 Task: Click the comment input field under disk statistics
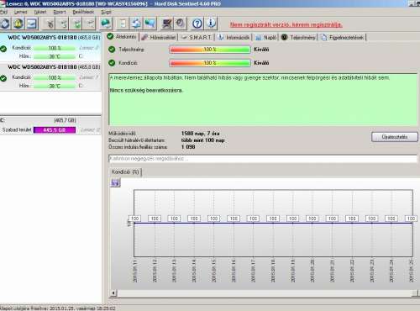[263, 159]
